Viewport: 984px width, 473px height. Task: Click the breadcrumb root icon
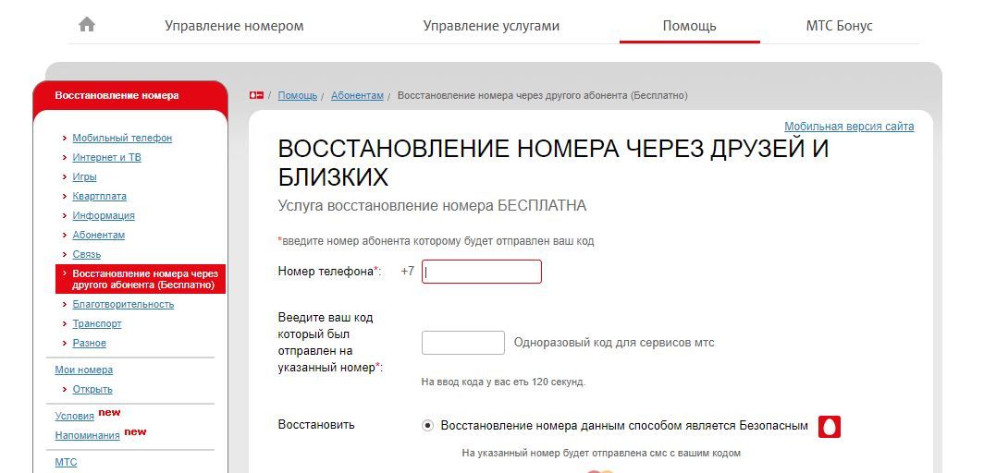(256, 95)
